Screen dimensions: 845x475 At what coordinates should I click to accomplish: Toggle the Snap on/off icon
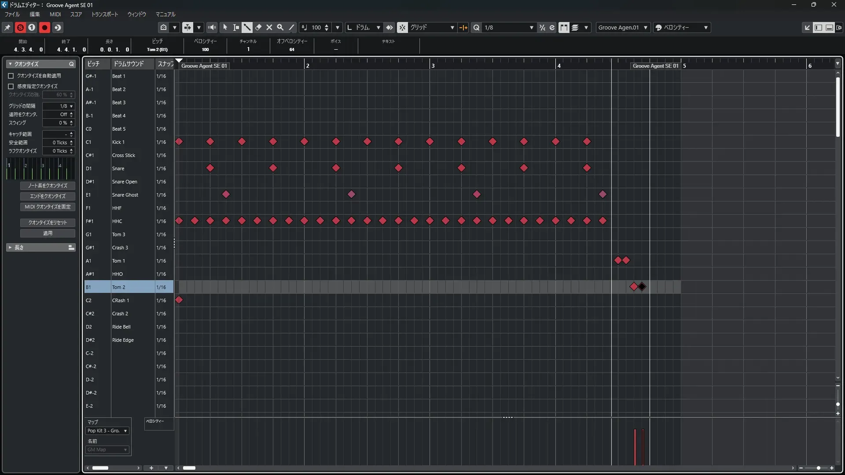(x=402, y=27)
